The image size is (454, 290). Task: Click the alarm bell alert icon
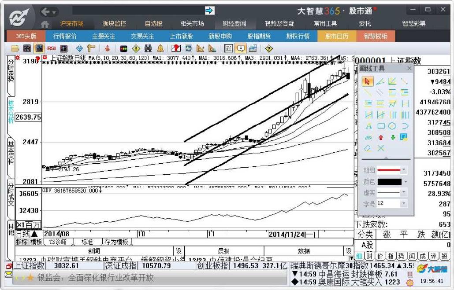pos(160,48)
